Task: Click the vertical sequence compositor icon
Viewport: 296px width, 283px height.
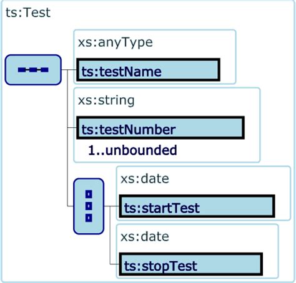Action: tap(89, 206)
